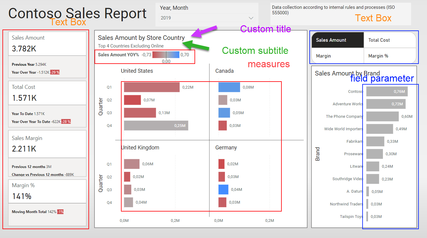Click the United Kingdom Q1 bar
Image resolution: width=427 pixels, height=238 pixels.
click(132, 164)
